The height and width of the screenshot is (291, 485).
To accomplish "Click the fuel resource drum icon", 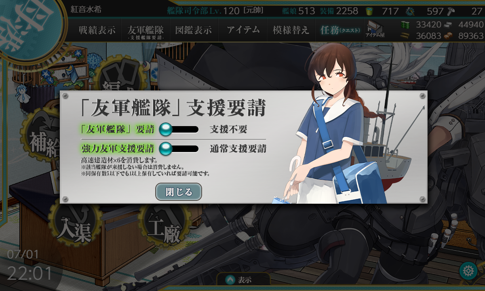I will click(405, 25).
